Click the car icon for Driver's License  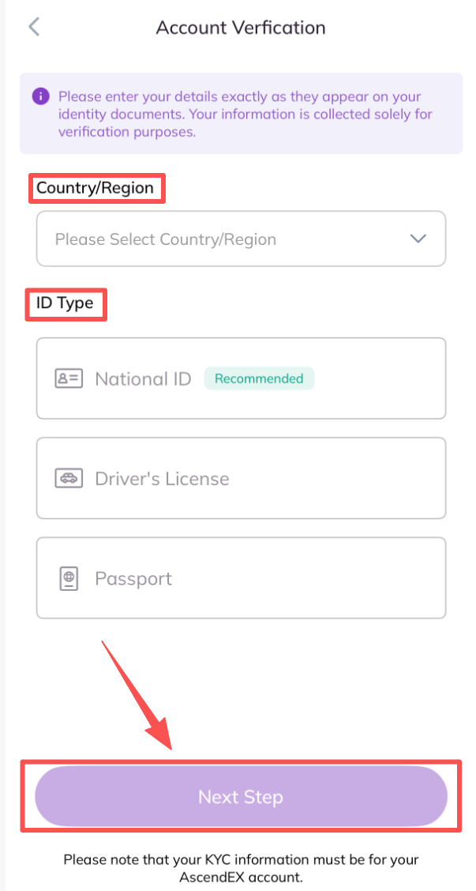pyautogui.click(x=69, y=479)
